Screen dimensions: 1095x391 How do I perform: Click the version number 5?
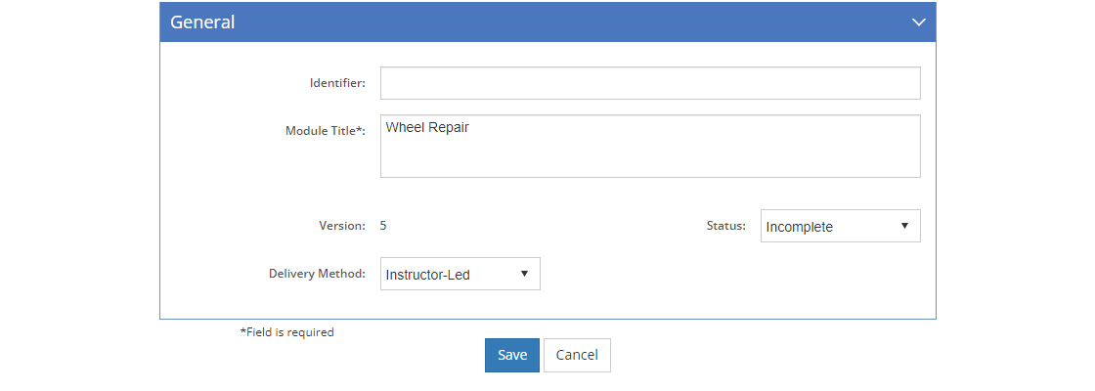(383, 226)
